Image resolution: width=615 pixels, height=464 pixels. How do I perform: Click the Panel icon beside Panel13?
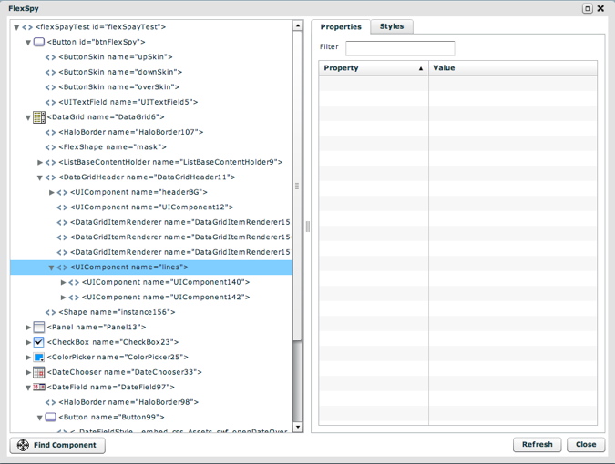pyautogui.click(x=39, y=327)
